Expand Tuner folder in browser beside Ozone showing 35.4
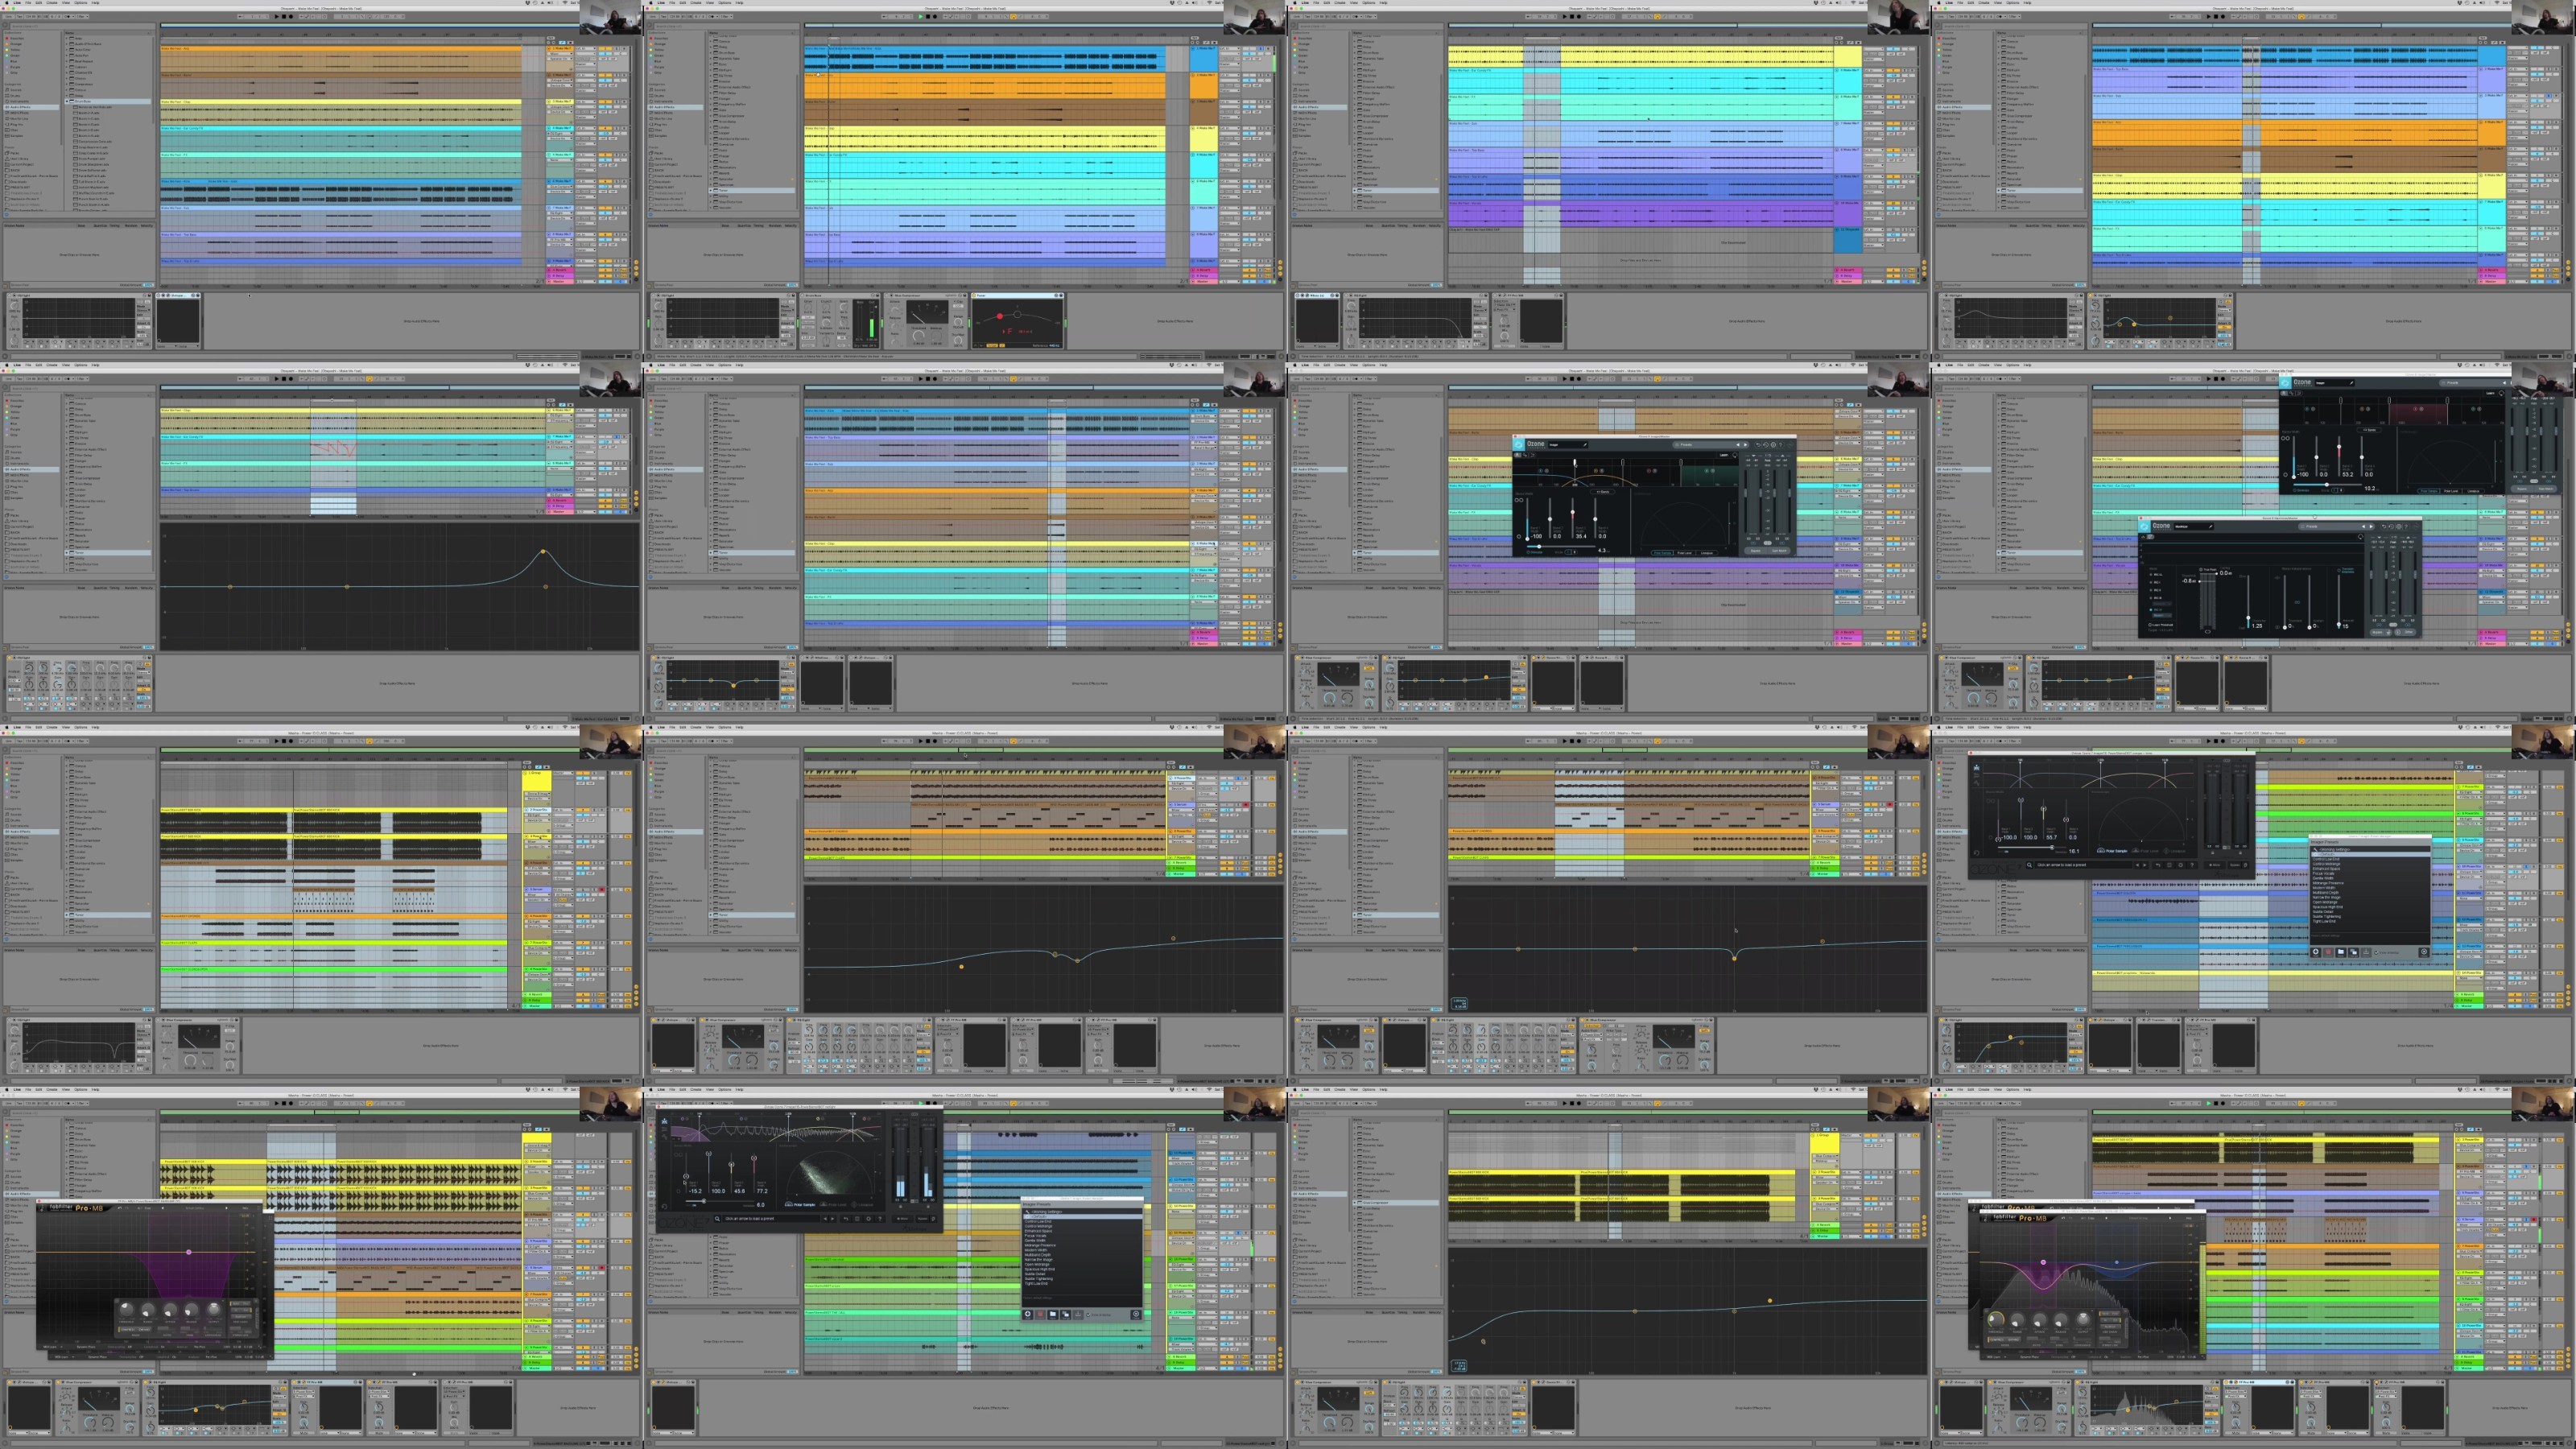The image size is (2576, 1449). pyautogui.click(x=1355, y=553)
